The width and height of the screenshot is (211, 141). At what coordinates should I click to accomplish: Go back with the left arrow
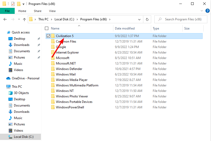pos(5,19)
